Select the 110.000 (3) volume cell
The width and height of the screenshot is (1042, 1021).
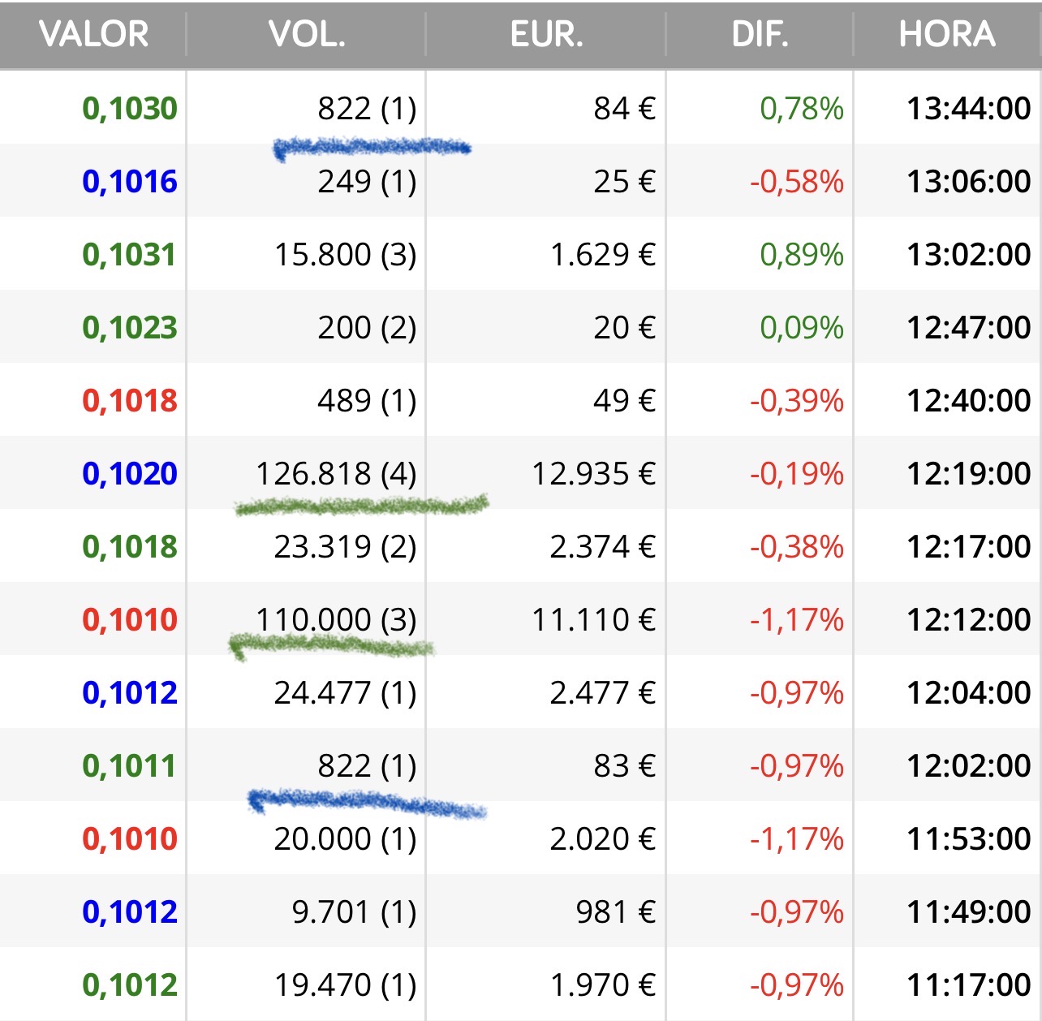click(x=336, y=620)
